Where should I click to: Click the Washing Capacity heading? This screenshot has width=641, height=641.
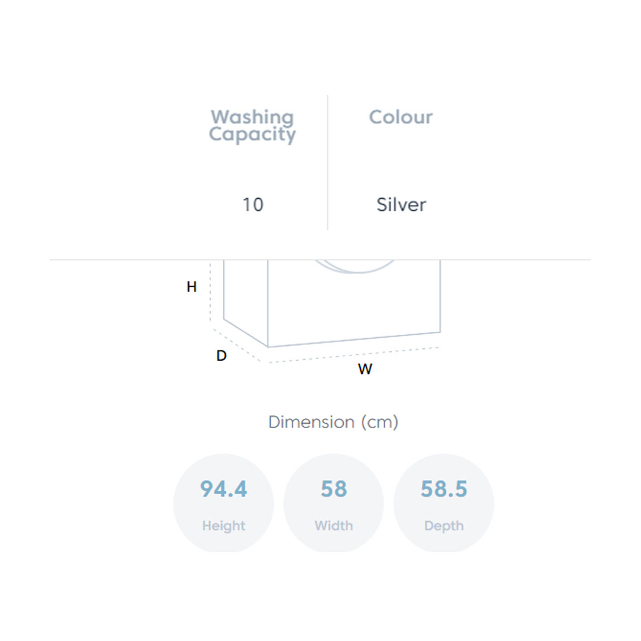[x=252, y=126]
